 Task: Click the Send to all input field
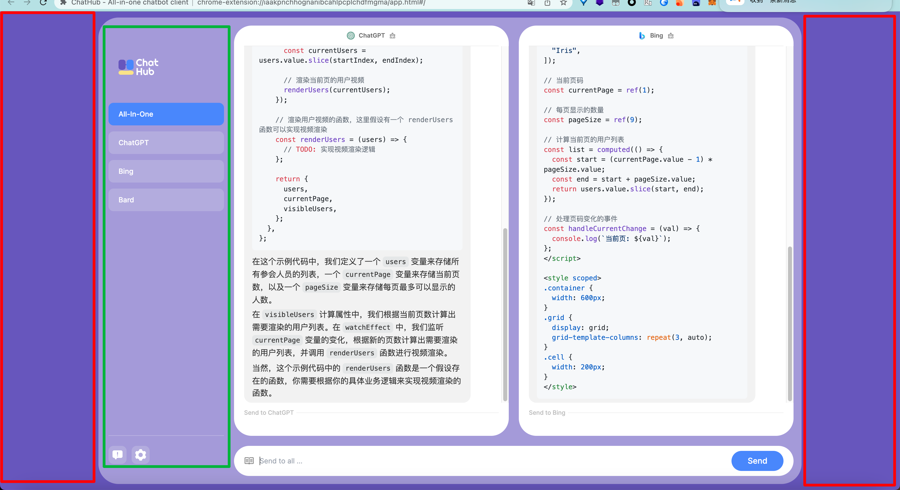384,461
